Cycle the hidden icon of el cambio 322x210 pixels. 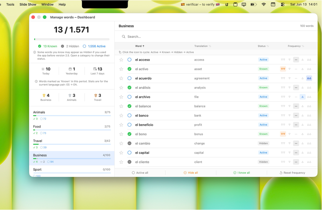coord(129,143)
